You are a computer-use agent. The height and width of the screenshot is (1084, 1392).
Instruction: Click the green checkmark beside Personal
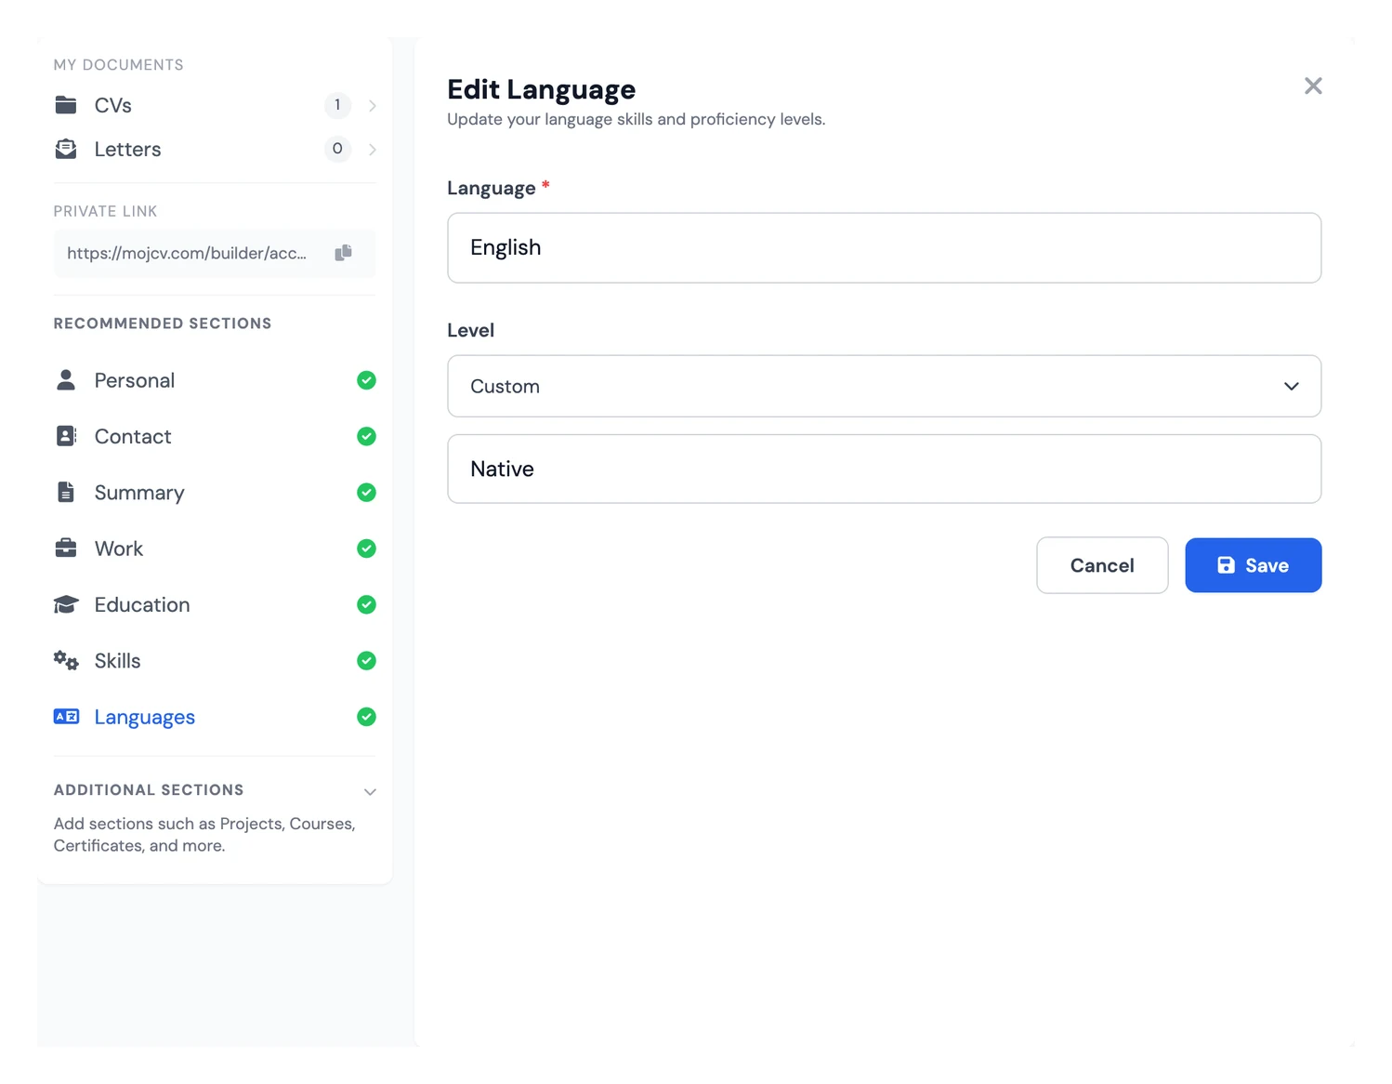pos(366,380)
